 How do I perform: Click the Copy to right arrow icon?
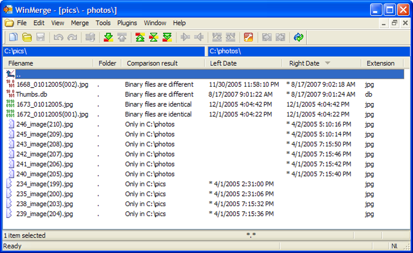coord(185,37)
